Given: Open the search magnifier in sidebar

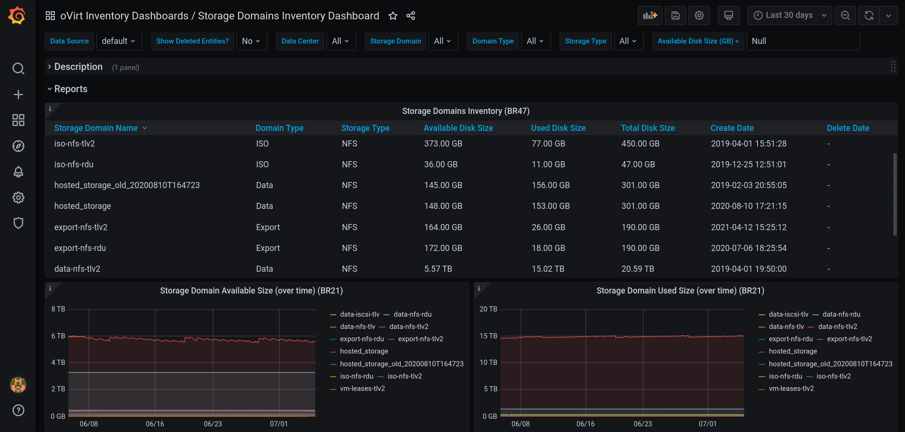Looking at the screenshot, I should click(18, 69).
